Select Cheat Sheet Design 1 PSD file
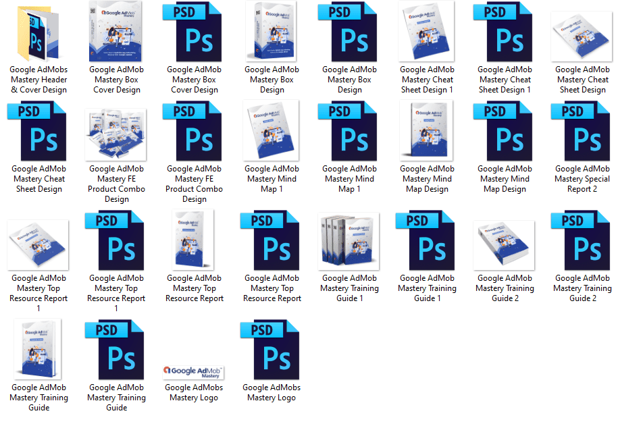Image resolution: width=618 pixels, height=428 pixels. [x=503, y=32]
